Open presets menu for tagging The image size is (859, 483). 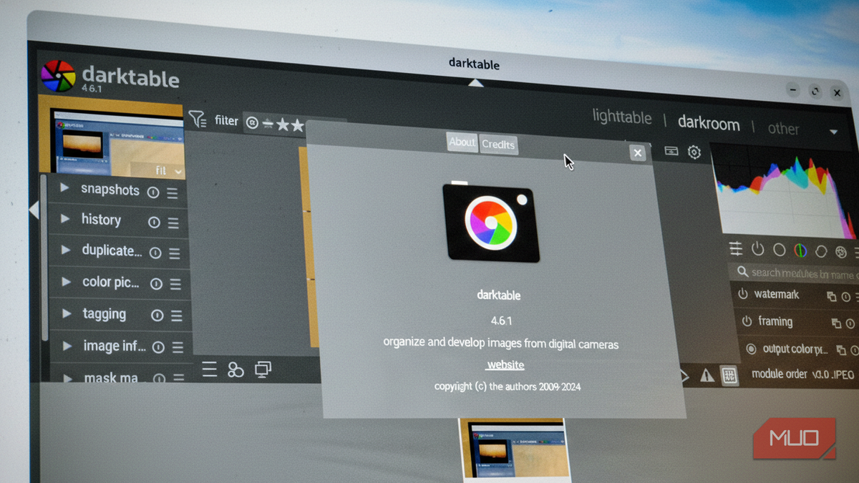(x=176, y=316)
